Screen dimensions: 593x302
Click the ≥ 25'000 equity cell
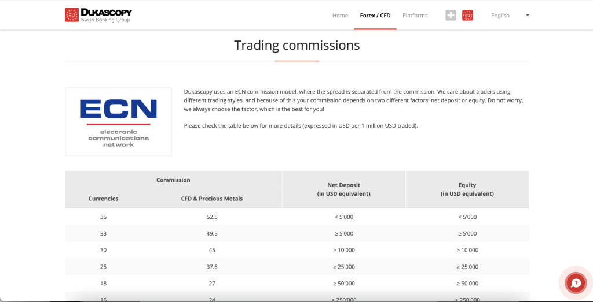pos(467,267)
